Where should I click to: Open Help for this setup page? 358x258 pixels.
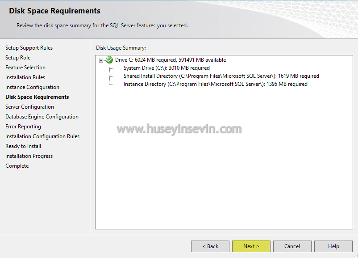point(333,246)
